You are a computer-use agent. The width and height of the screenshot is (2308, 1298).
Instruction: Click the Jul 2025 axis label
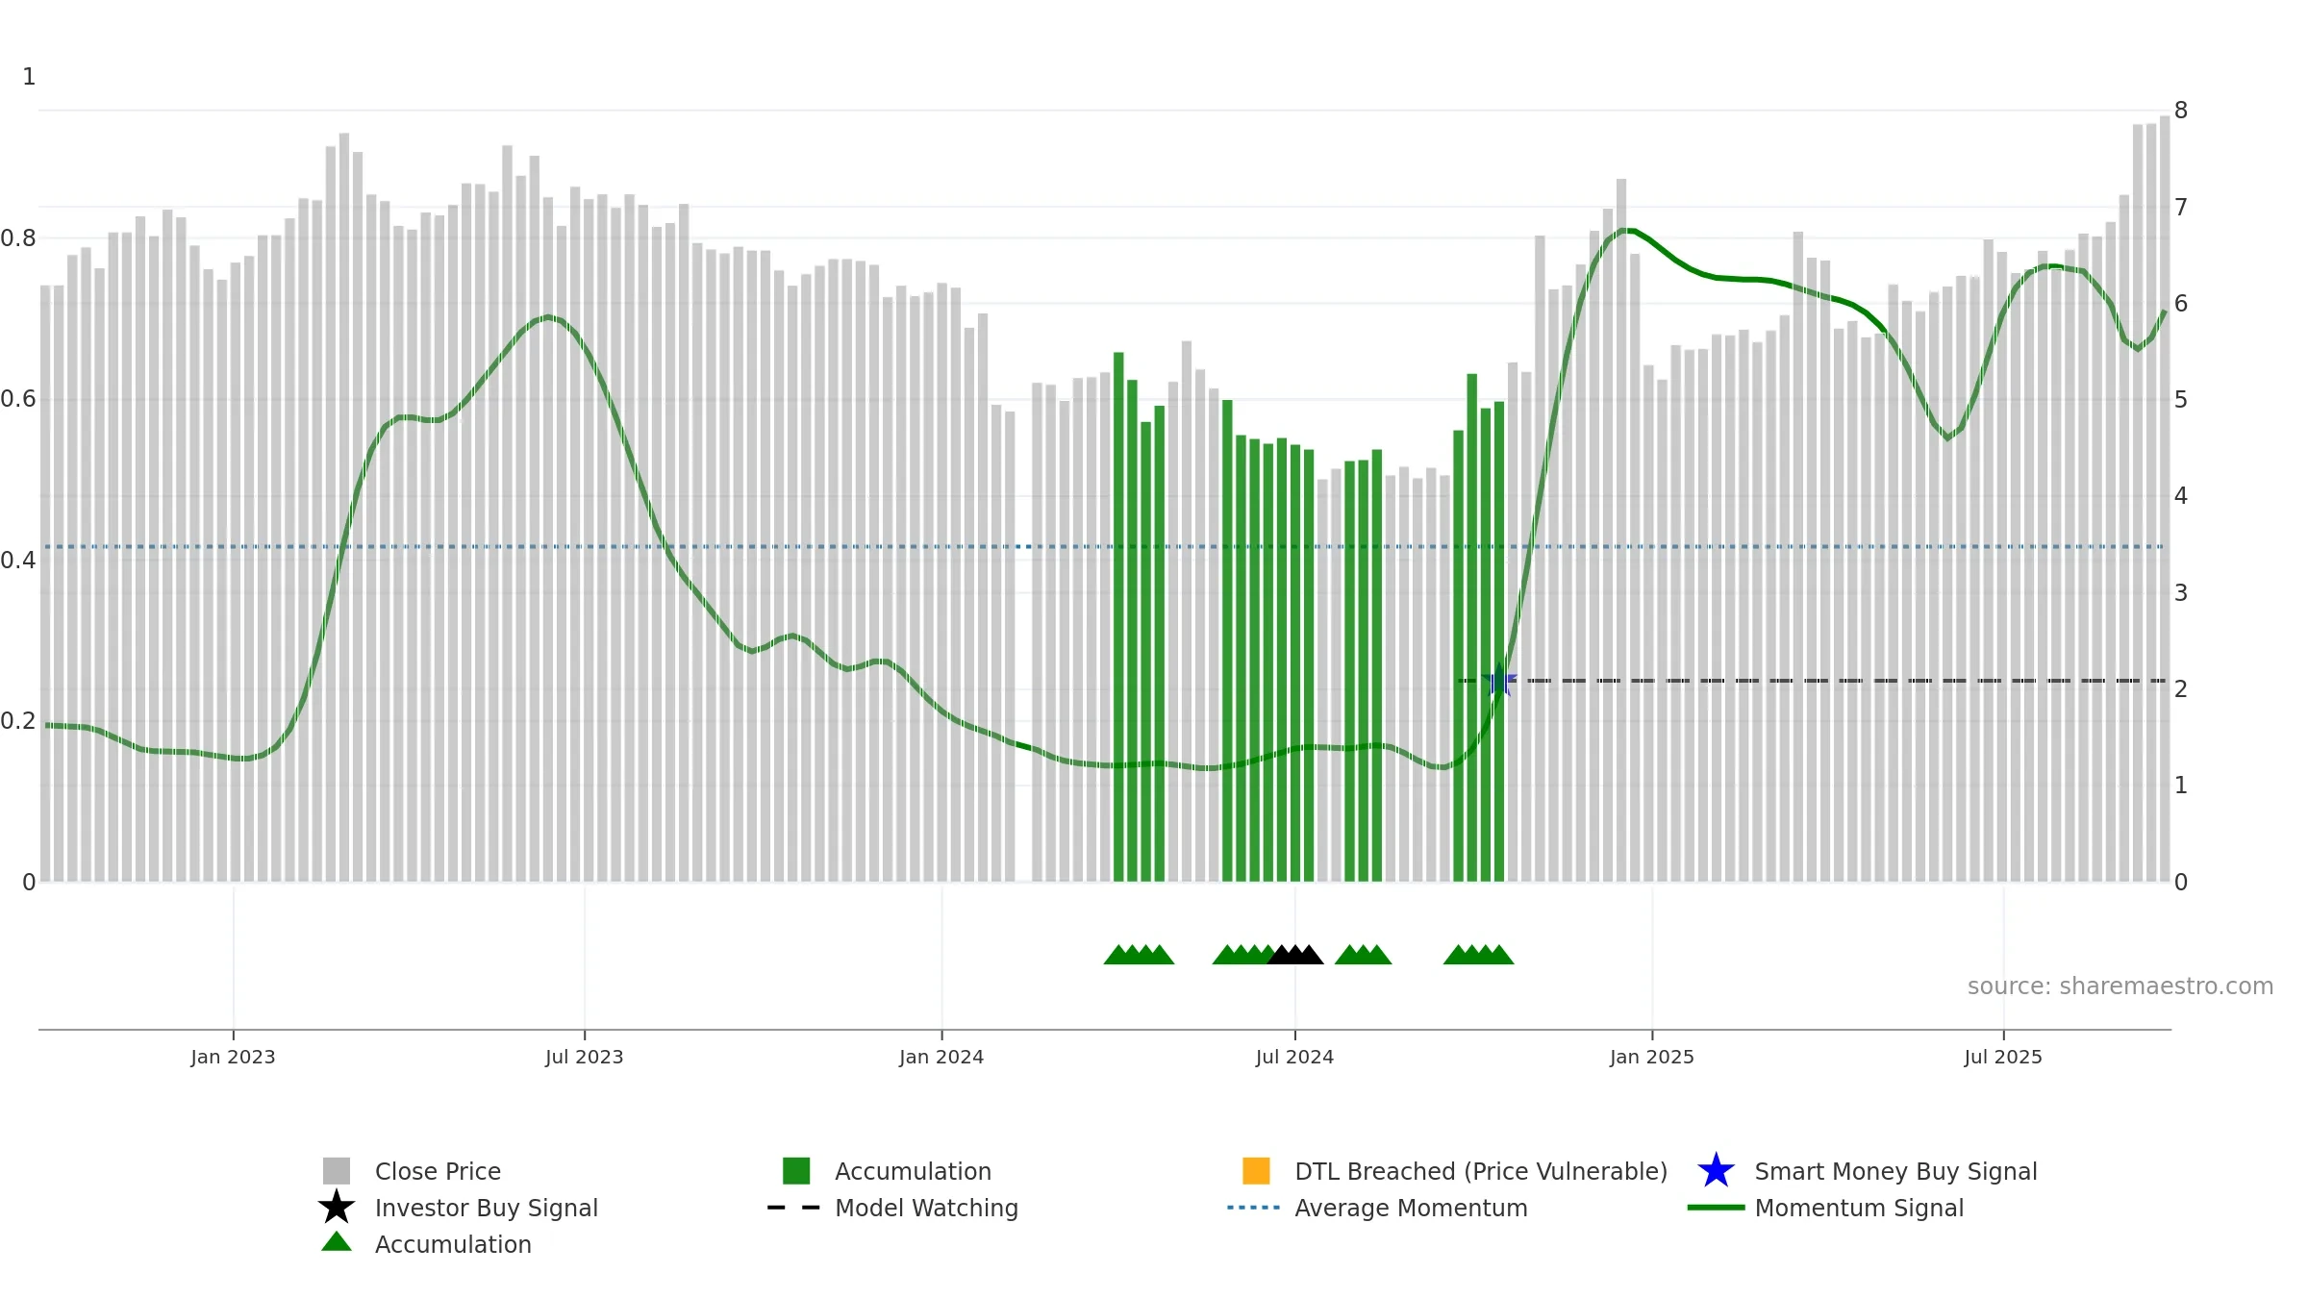(x=2003, y=1057)
